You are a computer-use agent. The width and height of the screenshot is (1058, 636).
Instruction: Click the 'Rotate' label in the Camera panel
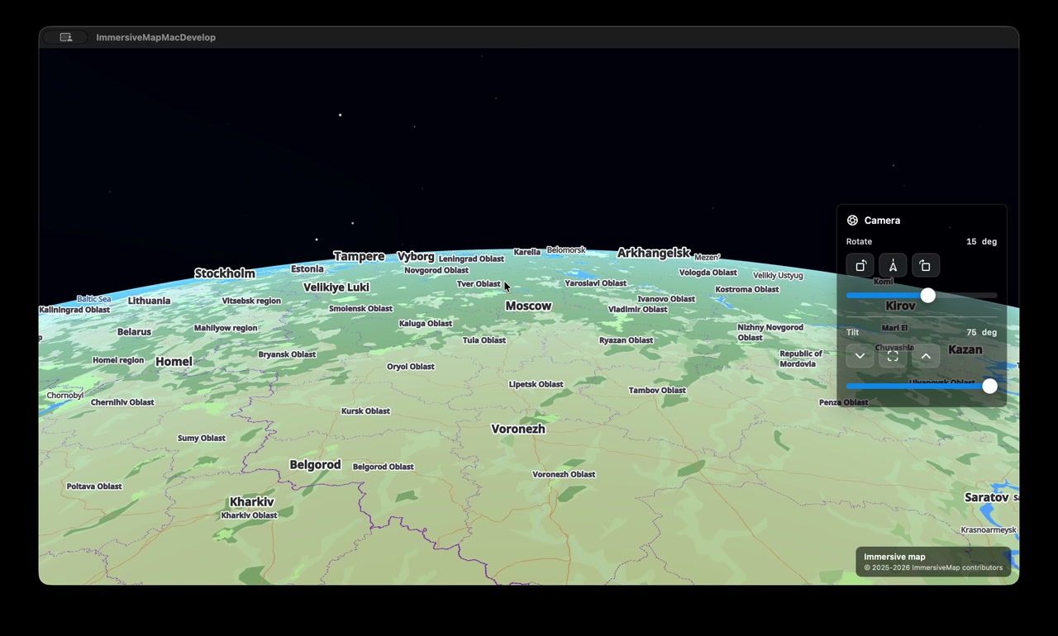click(859, 242)
